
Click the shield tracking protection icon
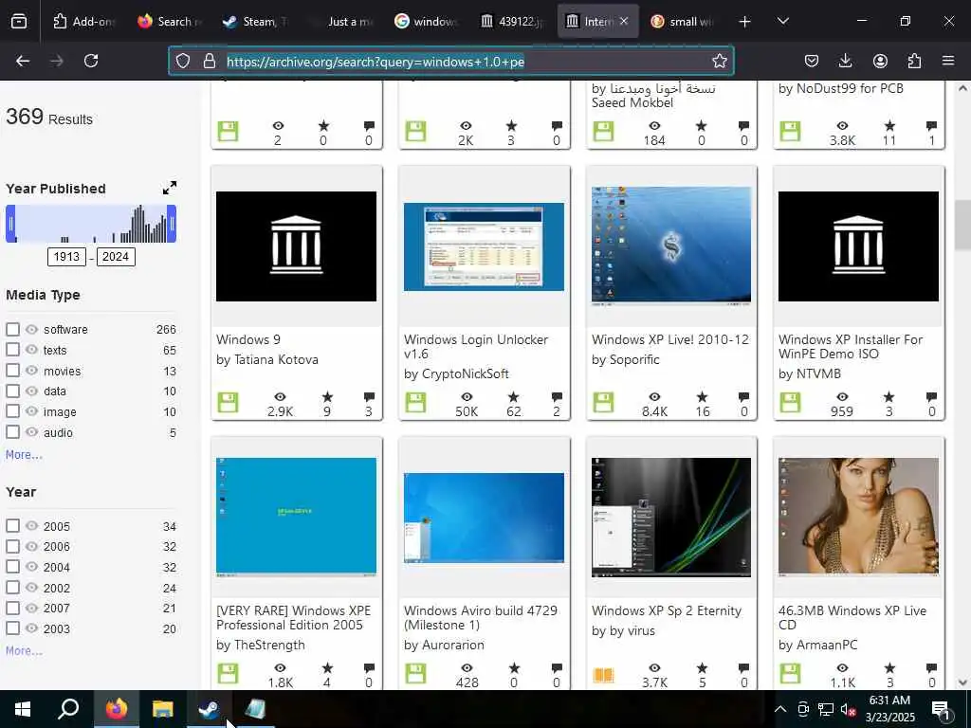tap(183, 61)
